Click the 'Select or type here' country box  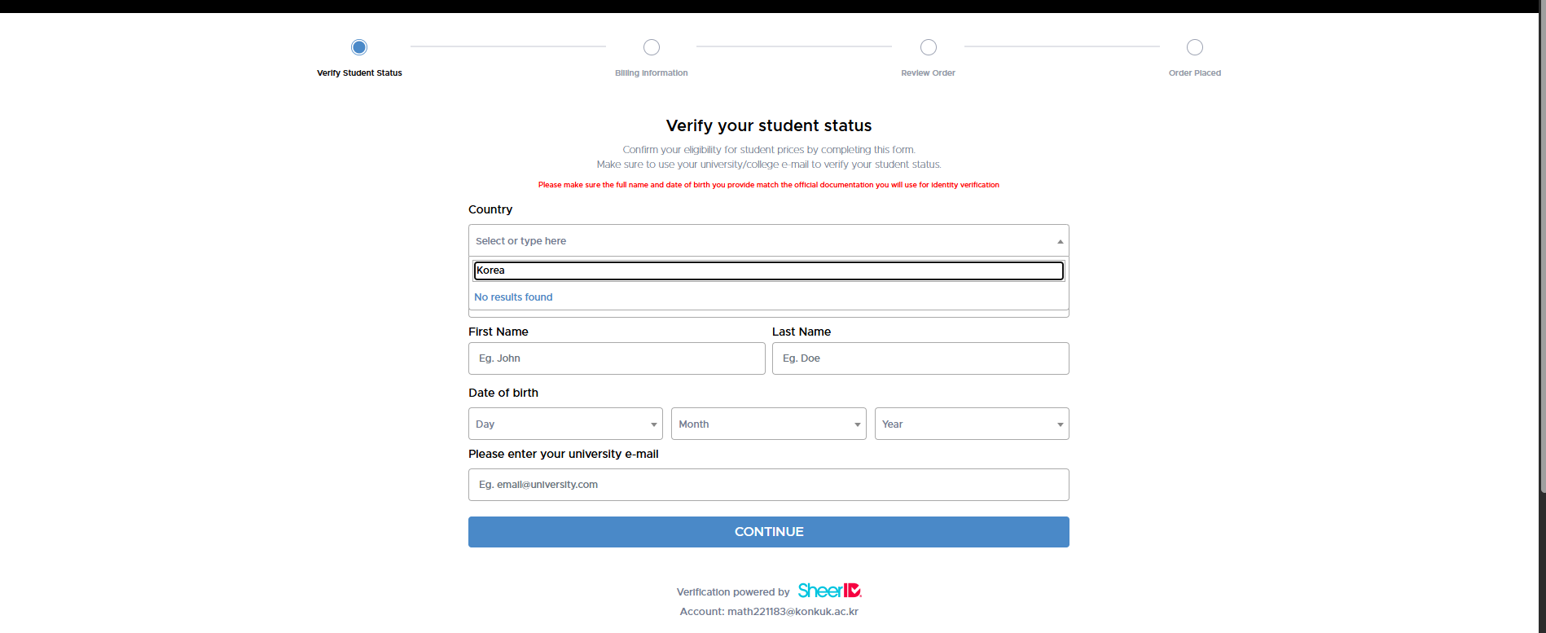pos(758,241)
